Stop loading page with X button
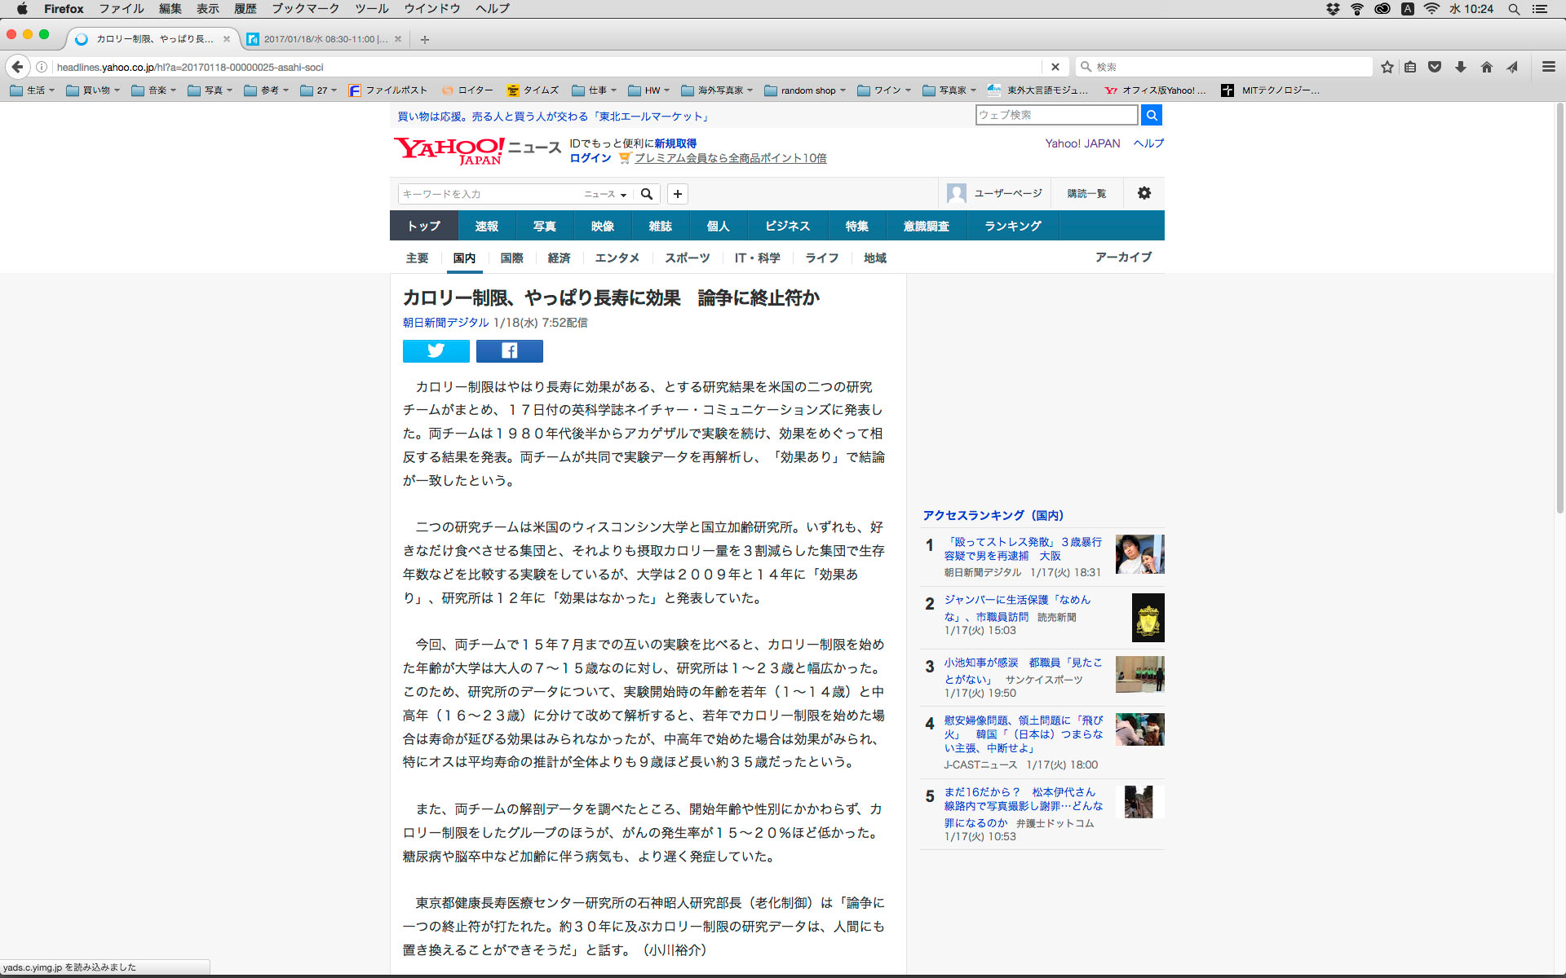The width and height of the screenshot is (1566, 978). [1055, 67]
